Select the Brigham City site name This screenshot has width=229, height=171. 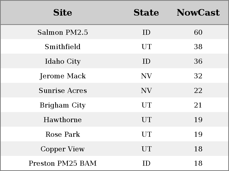[63, 105]
